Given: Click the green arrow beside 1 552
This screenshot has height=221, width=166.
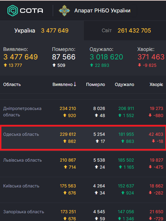Looking at the screenshot, I should 120,115.
